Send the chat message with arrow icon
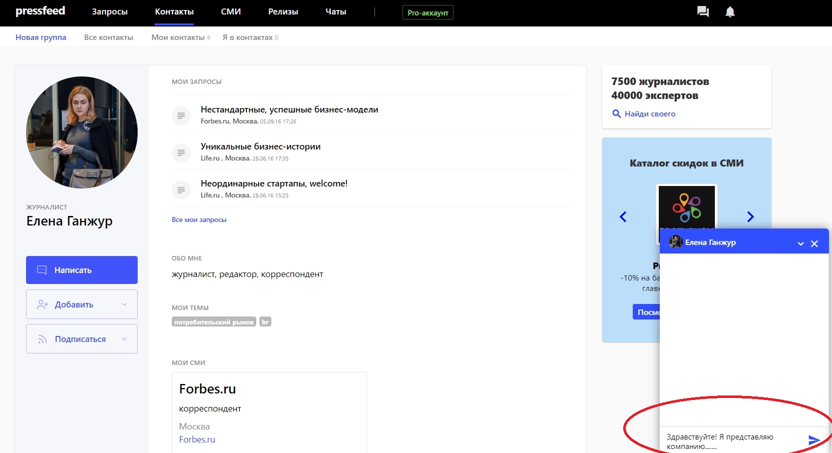832x453 pixels. pos(814,440)
